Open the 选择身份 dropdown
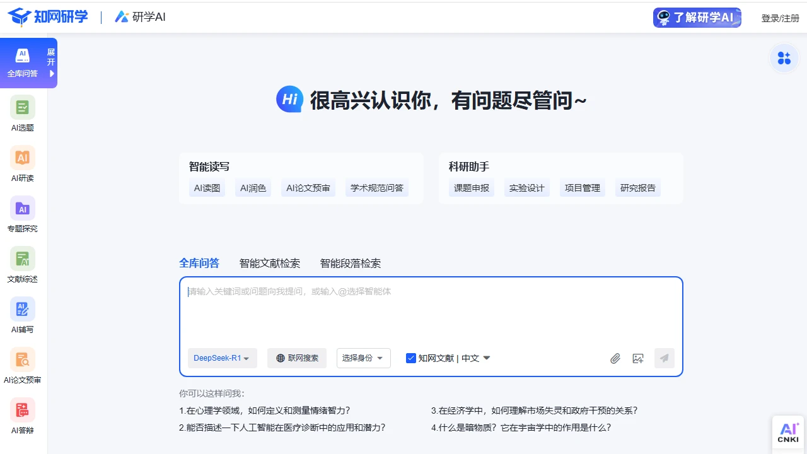Screen dimensions: 807x454 click(363, 358)
